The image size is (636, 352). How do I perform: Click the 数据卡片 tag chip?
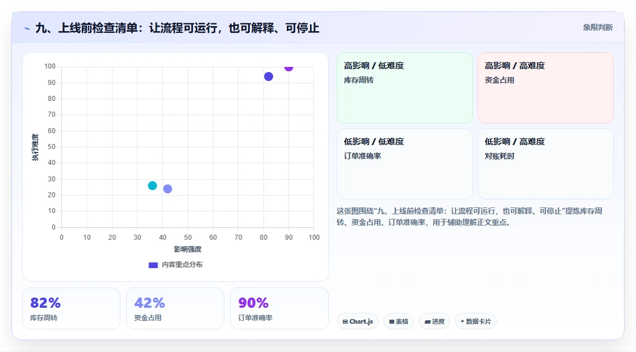tap(476, 321)
